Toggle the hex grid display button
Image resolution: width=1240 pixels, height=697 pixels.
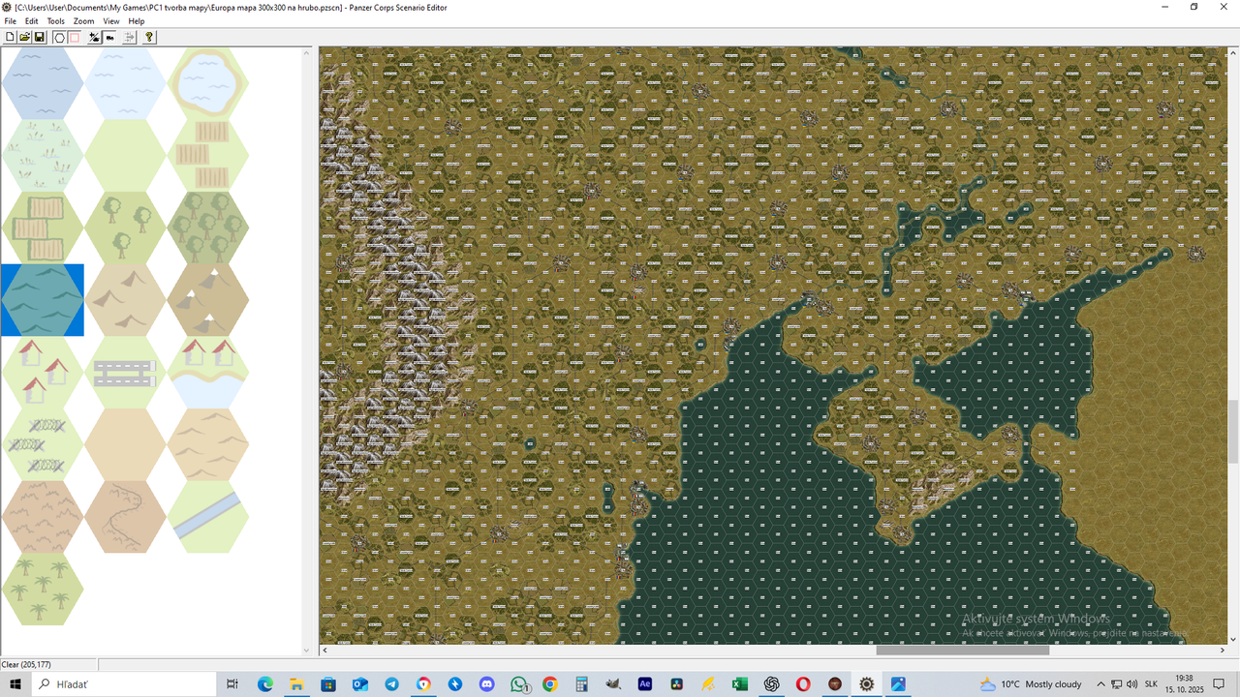(59, 37)
